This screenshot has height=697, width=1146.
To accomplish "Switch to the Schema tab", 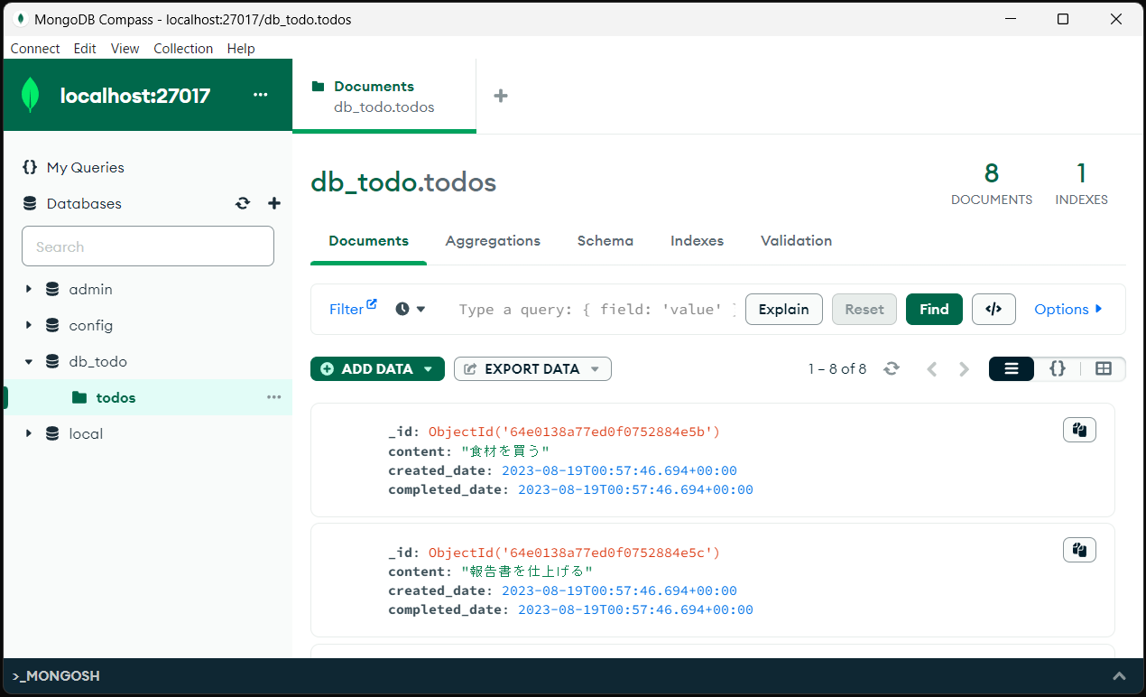I will (605, 241).
